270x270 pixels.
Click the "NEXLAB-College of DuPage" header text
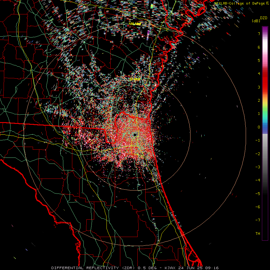(x=239, y=3)
